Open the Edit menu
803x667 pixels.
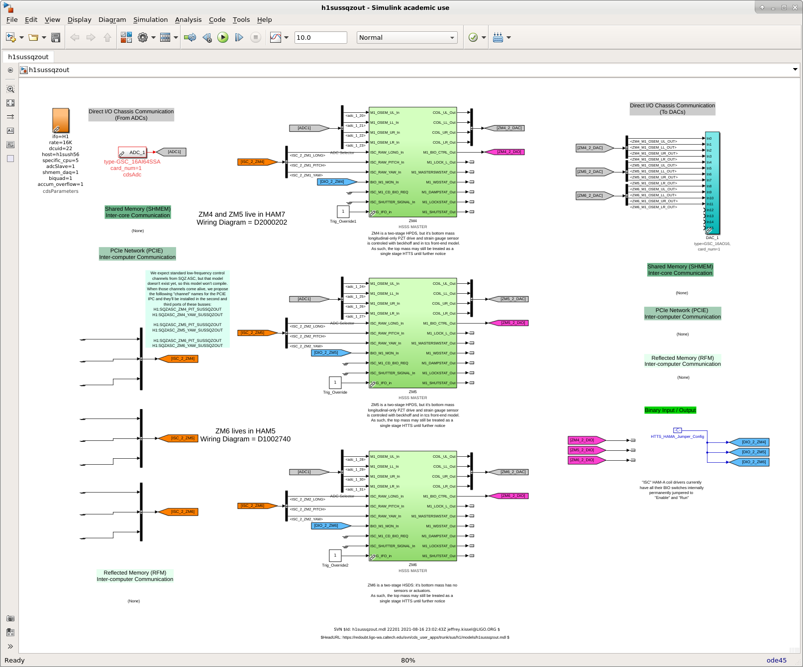31,19
